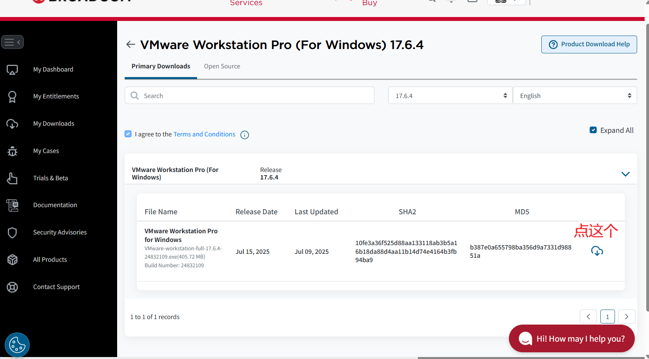The height and width of the screenshot is (359, 649).
Task: Click the My Cases bug icon
Action: coord(12,151)
